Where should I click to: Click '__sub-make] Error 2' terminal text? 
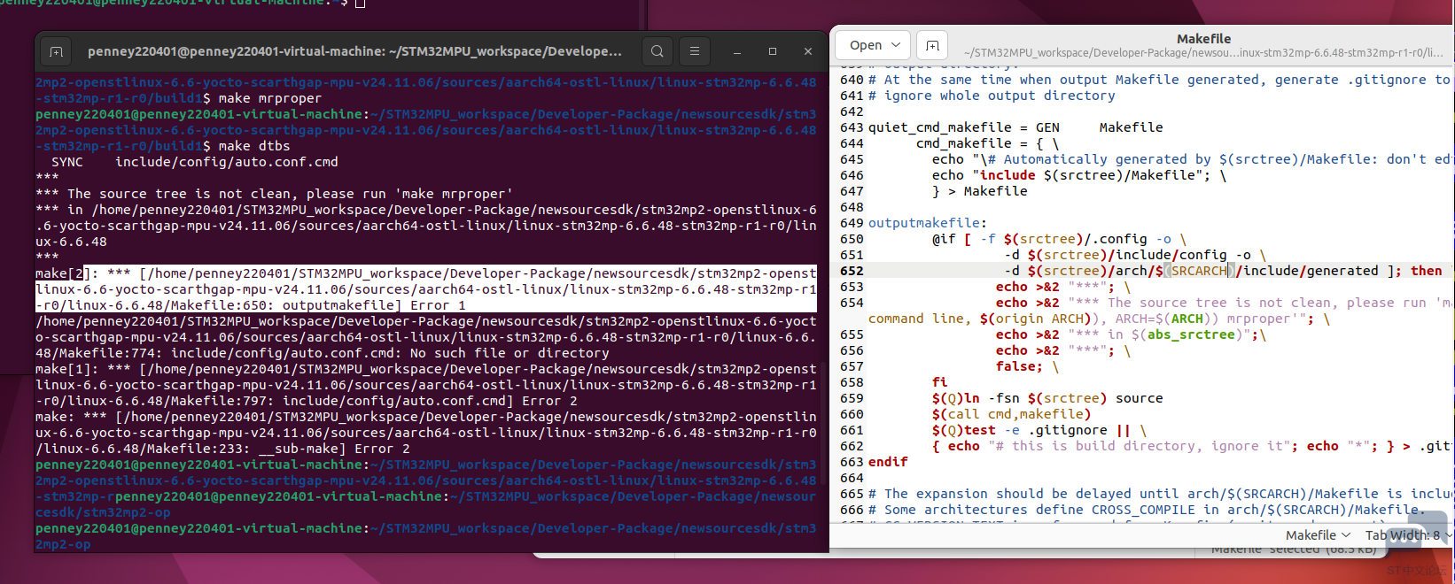click(x=334, y=449)
